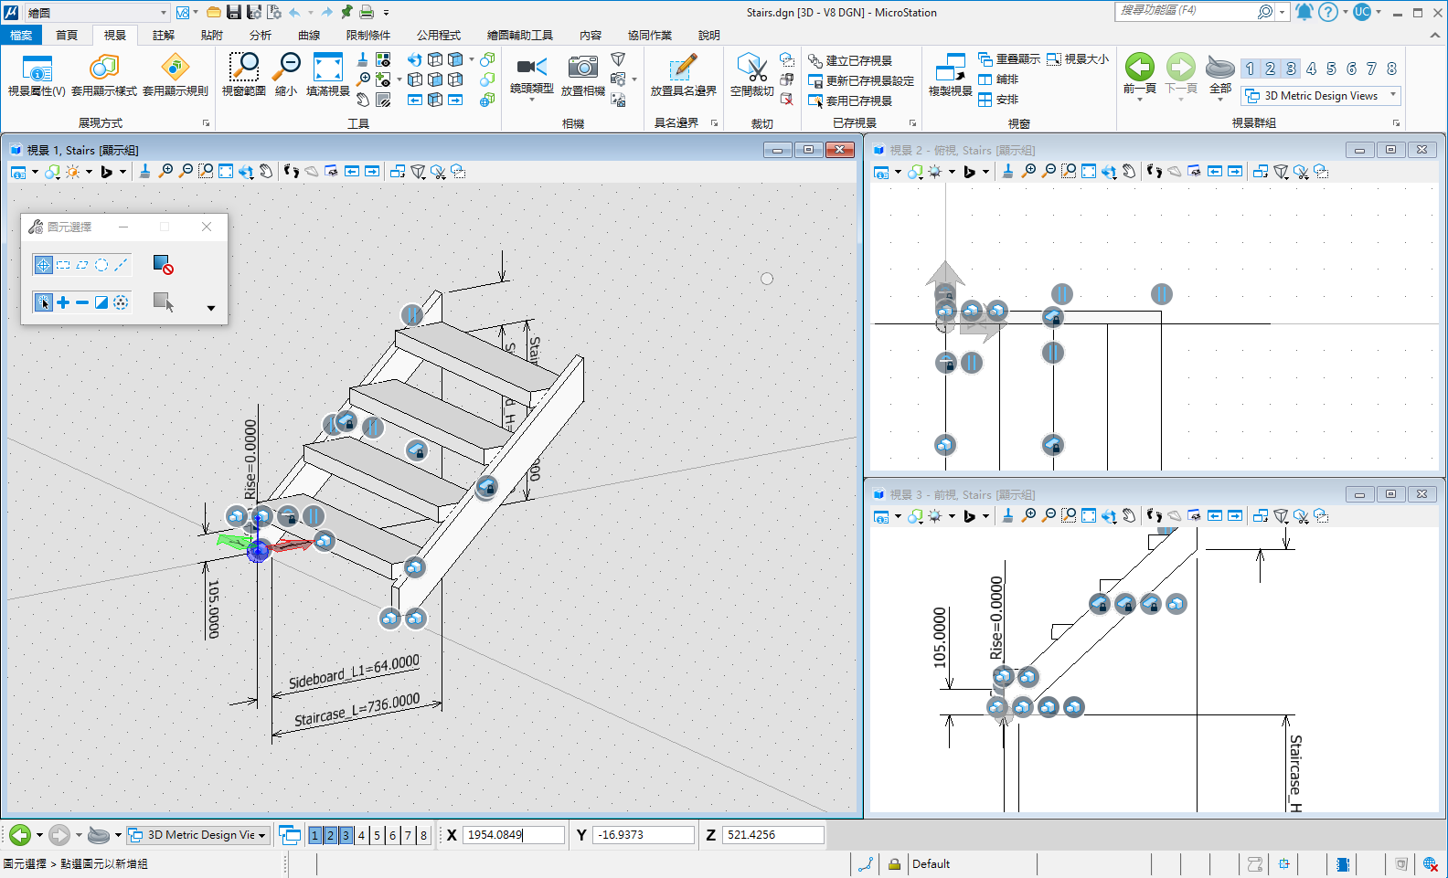
Task: Expand the 圖元選擇 dialog extended settings arrow
Action: (x=211, y=308)
